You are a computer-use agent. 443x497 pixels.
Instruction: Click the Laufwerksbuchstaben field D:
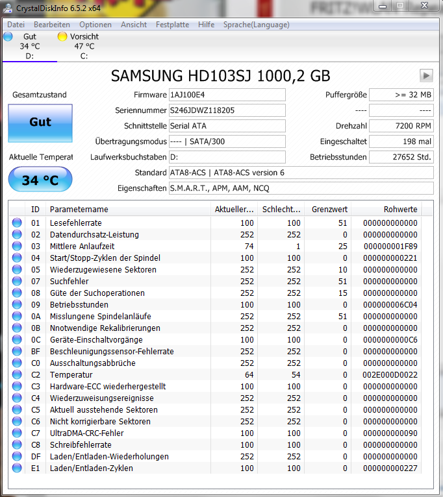[227, 157]
